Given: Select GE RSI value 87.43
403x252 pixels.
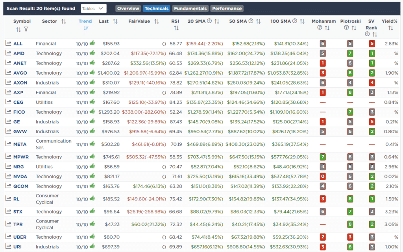Looking at the screenshot, I should point(176,121).
